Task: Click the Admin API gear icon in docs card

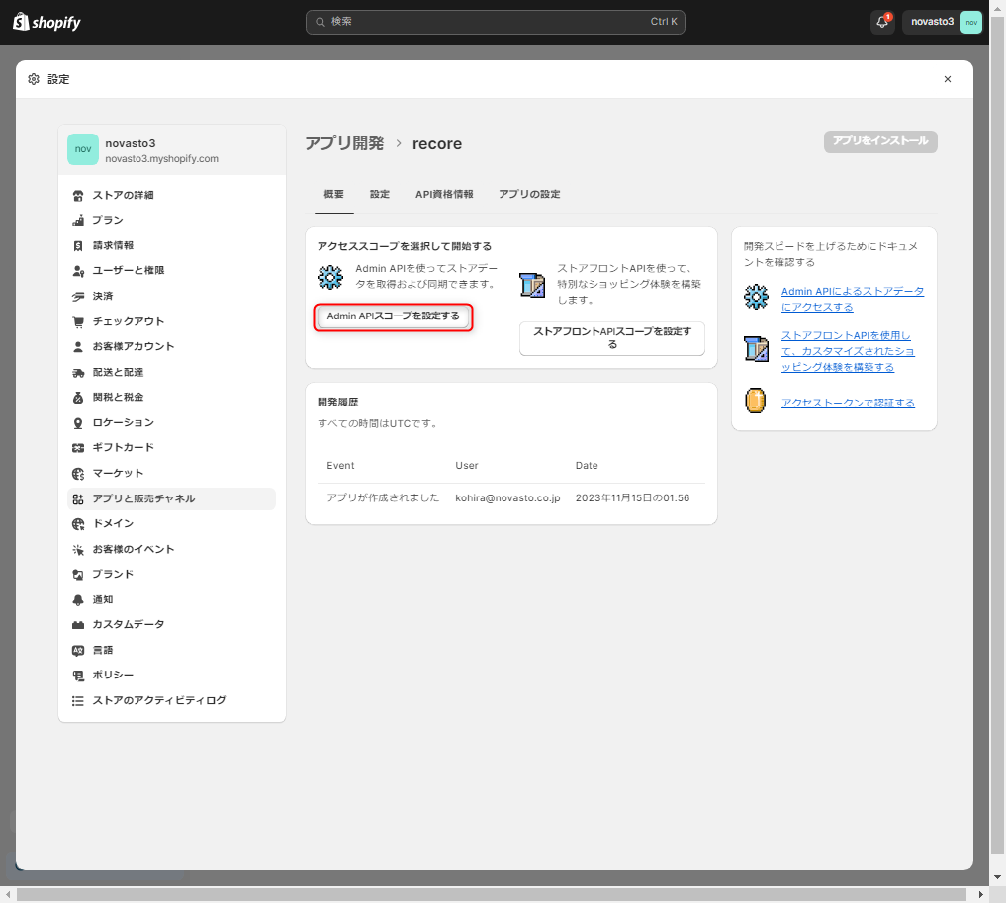Action: click(756, 297)
